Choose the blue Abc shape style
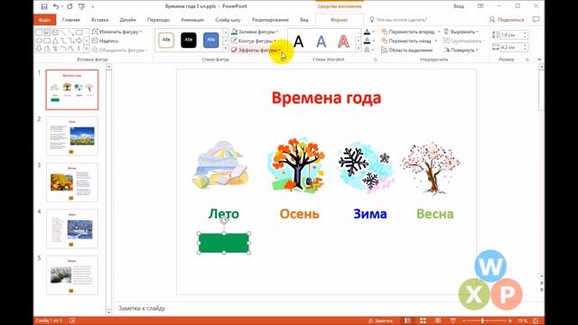This screenshot has height=325, width=578. pyautogui.click(x=210, y=40)
